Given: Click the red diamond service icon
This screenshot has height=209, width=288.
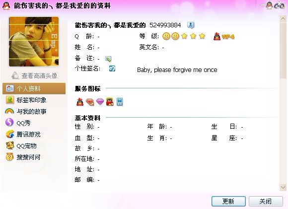Looking at the screenshot, I should coord(90,102).
